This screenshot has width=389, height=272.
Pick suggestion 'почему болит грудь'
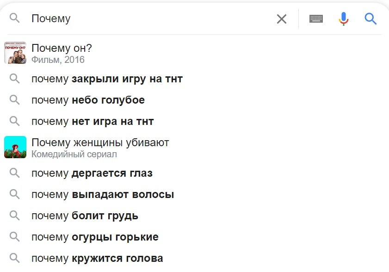(85, 216)
